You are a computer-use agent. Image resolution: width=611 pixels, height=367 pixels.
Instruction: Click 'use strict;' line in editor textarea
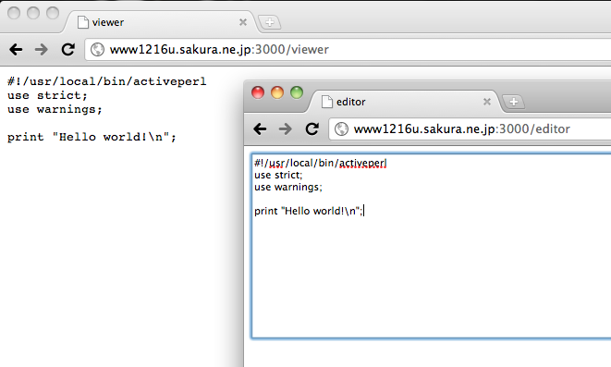[x=278, y=175]
